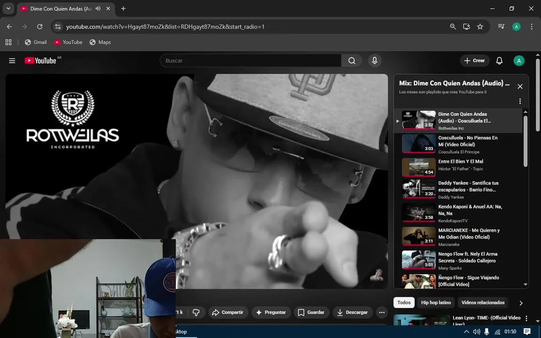Viewport: 541px width, 338px height.
Task: Click the taskbar microphone icon
Action: pos(487,332)
